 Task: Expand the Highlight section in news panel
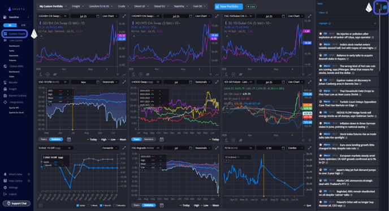click(x=348, y=23)
